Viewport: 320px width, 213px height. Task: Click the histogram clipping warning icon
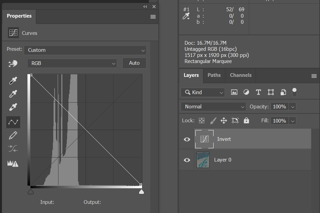point(13,164)
